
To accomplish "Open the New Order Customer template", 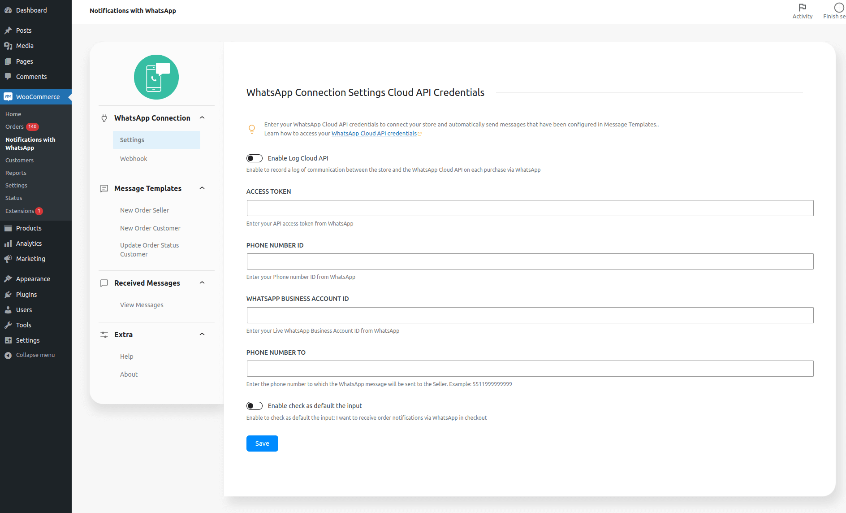I will 150,228.
